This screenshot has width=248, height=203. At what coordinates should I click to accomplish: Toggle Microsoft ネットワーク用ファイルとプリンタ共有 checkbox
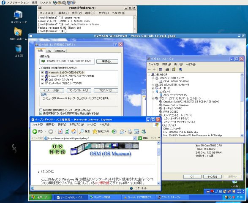(x=42, y=76)
